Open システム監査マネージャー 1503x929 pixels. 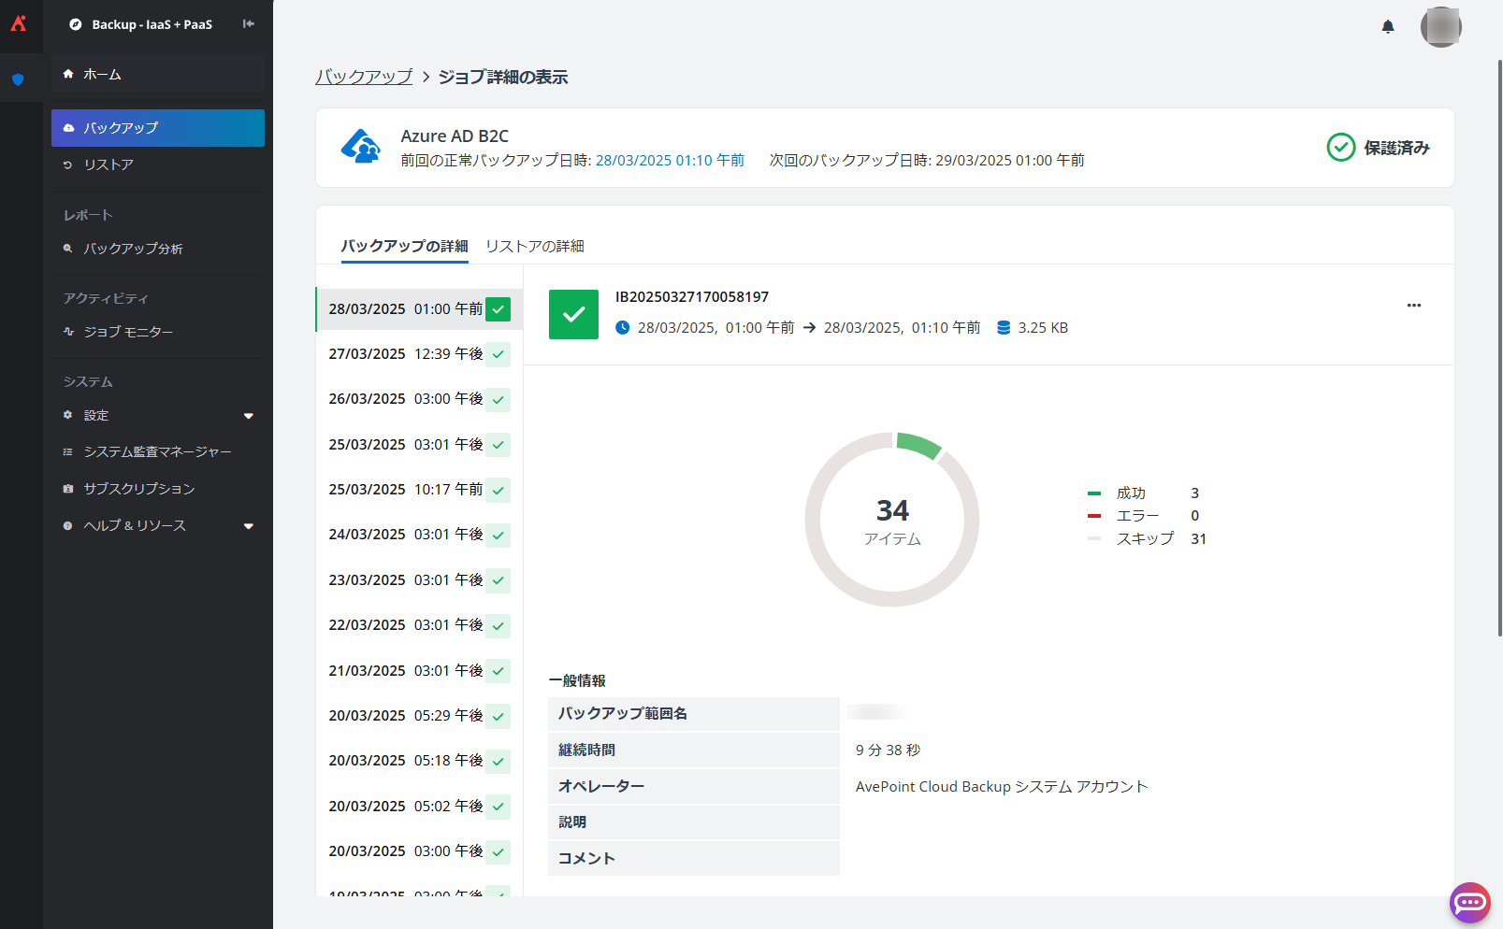(158, 451)
